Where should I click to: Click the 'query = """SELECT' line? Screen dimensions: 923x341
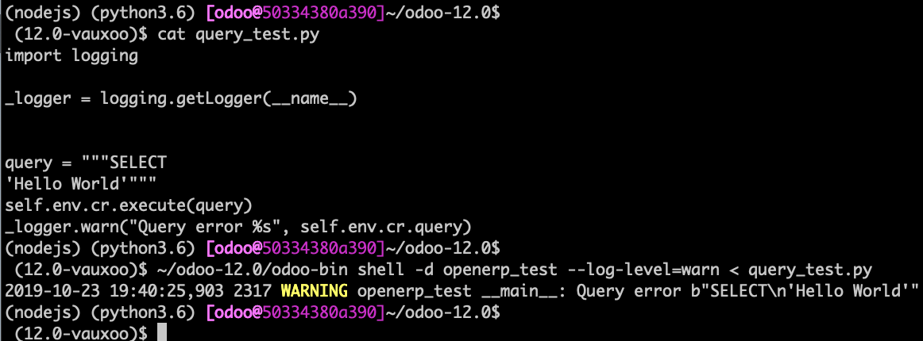tap(86, 163)
